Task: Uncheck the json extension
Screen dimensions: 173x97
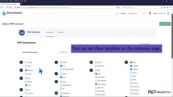Action: click(x=61, y=77)
